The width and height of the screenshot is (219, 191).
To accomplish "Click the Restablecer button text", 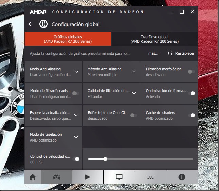I will coord(185,53).
